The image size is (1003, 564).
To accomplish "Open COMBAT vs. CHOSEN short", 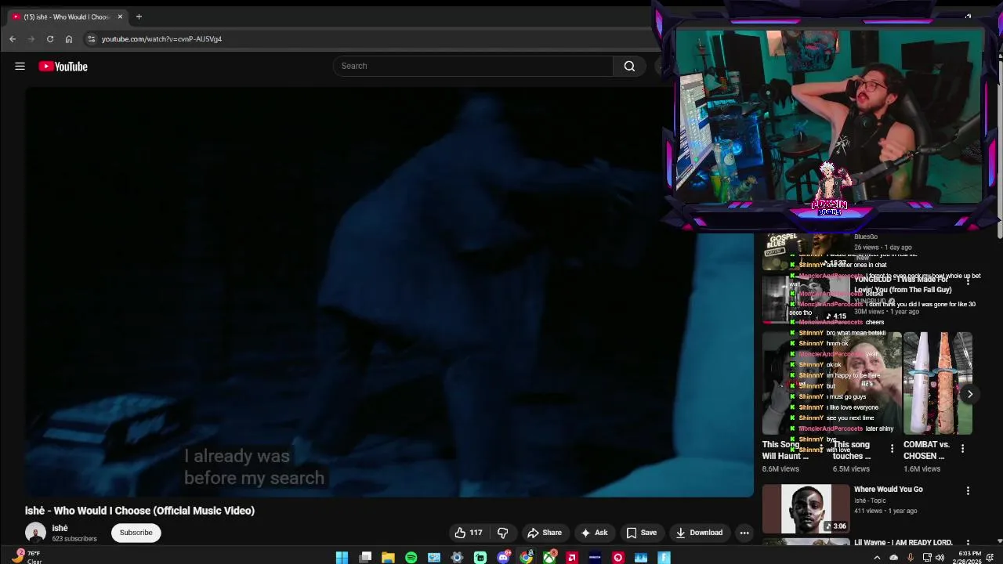I will click(938, 384).
